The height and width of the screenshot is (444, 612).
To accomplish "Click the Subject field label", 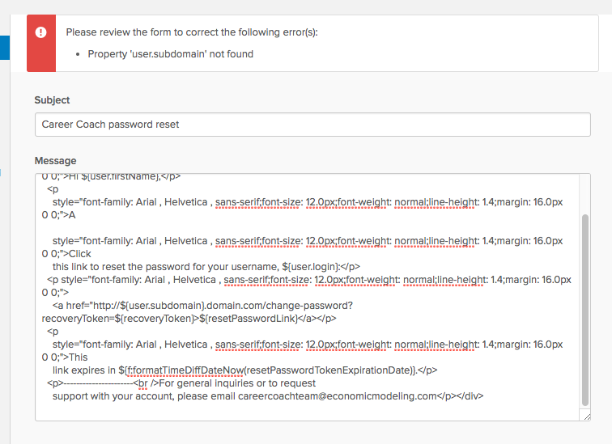I will [52, 100].
